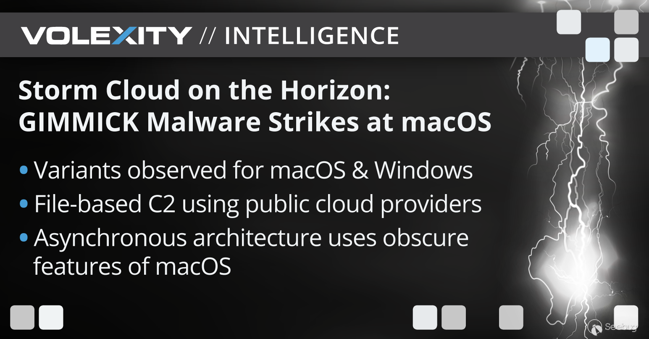Screen dimensions: 649x339
Task: Click the "Storm Cloud on the Horizon:" headline
Action: (205, 91)
